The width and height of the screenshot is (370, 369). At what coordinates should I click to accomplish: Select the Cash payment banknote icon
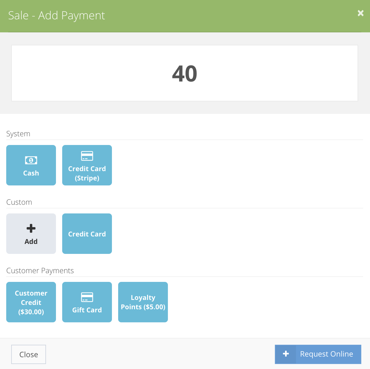pos(31,160)
